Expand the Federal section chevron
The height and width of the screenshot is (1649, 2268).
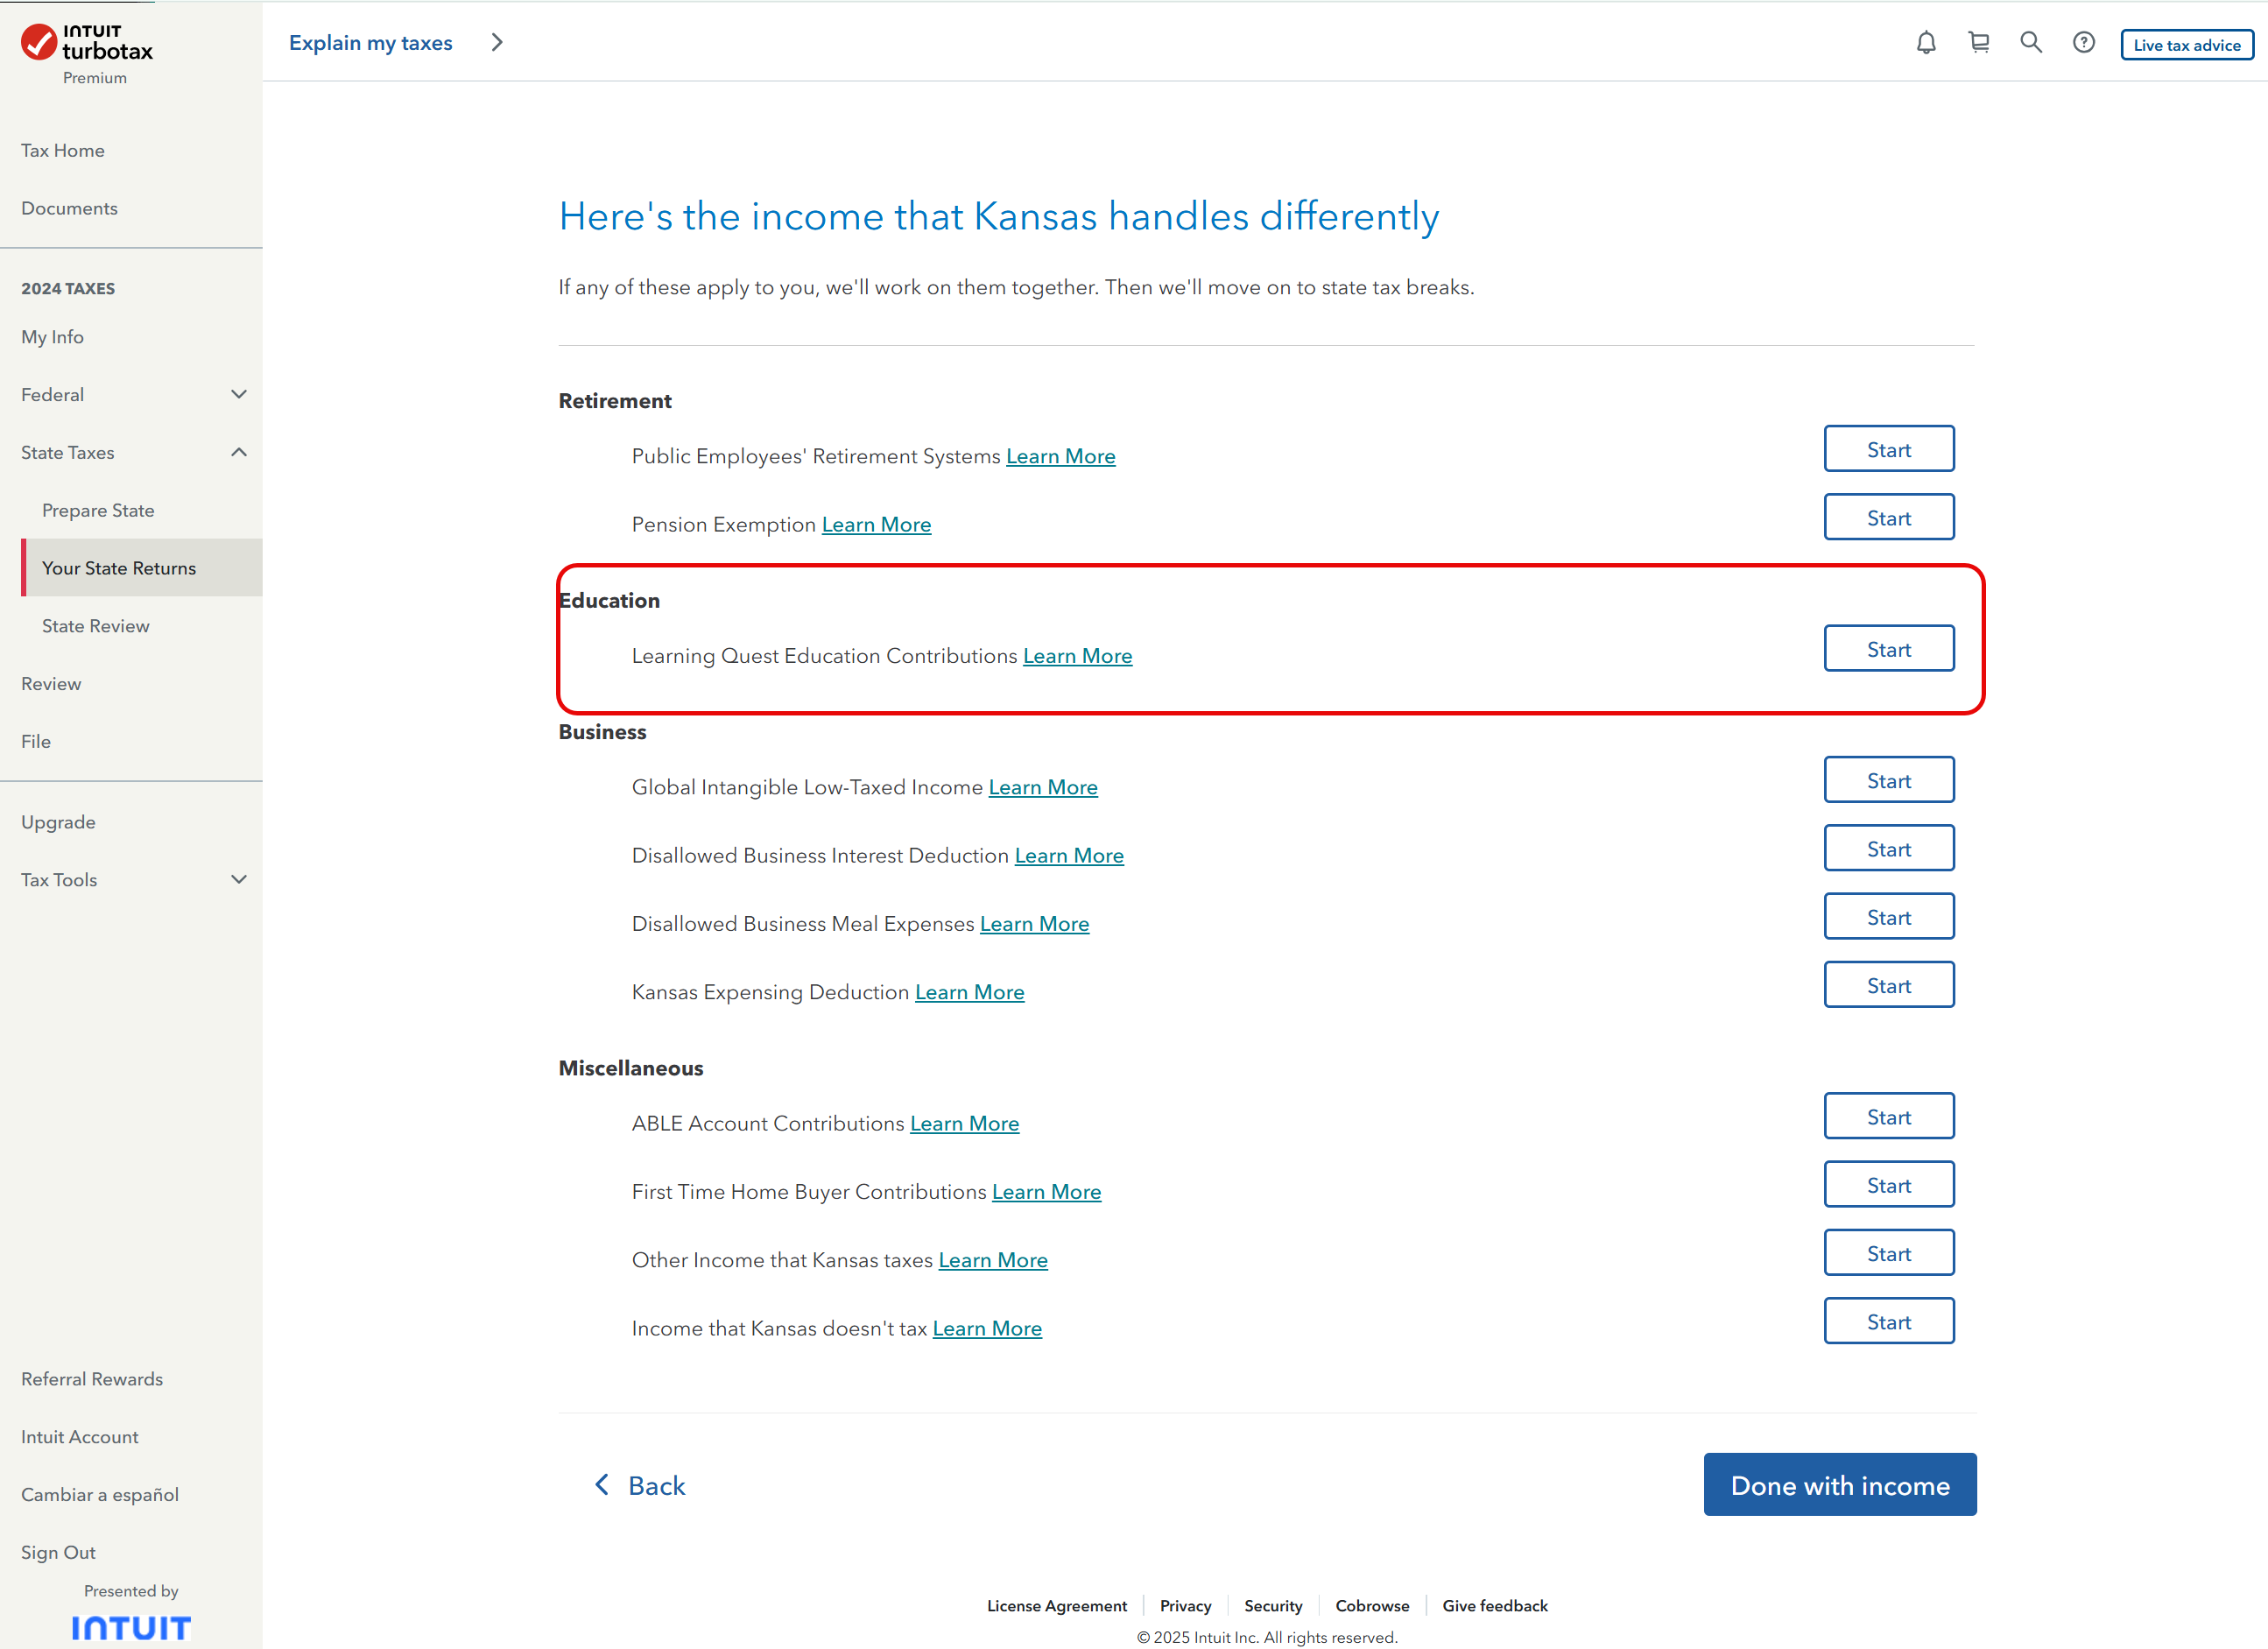point(238,395)
